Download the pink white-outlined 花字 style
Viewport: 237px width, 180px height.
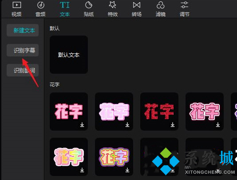(218, 124)
